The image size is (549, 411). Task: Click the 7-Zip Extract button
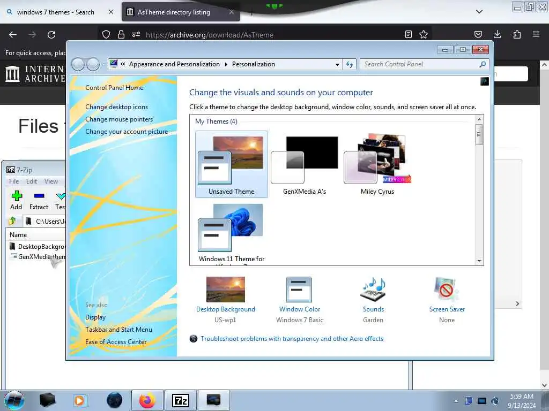coord(39,200)
